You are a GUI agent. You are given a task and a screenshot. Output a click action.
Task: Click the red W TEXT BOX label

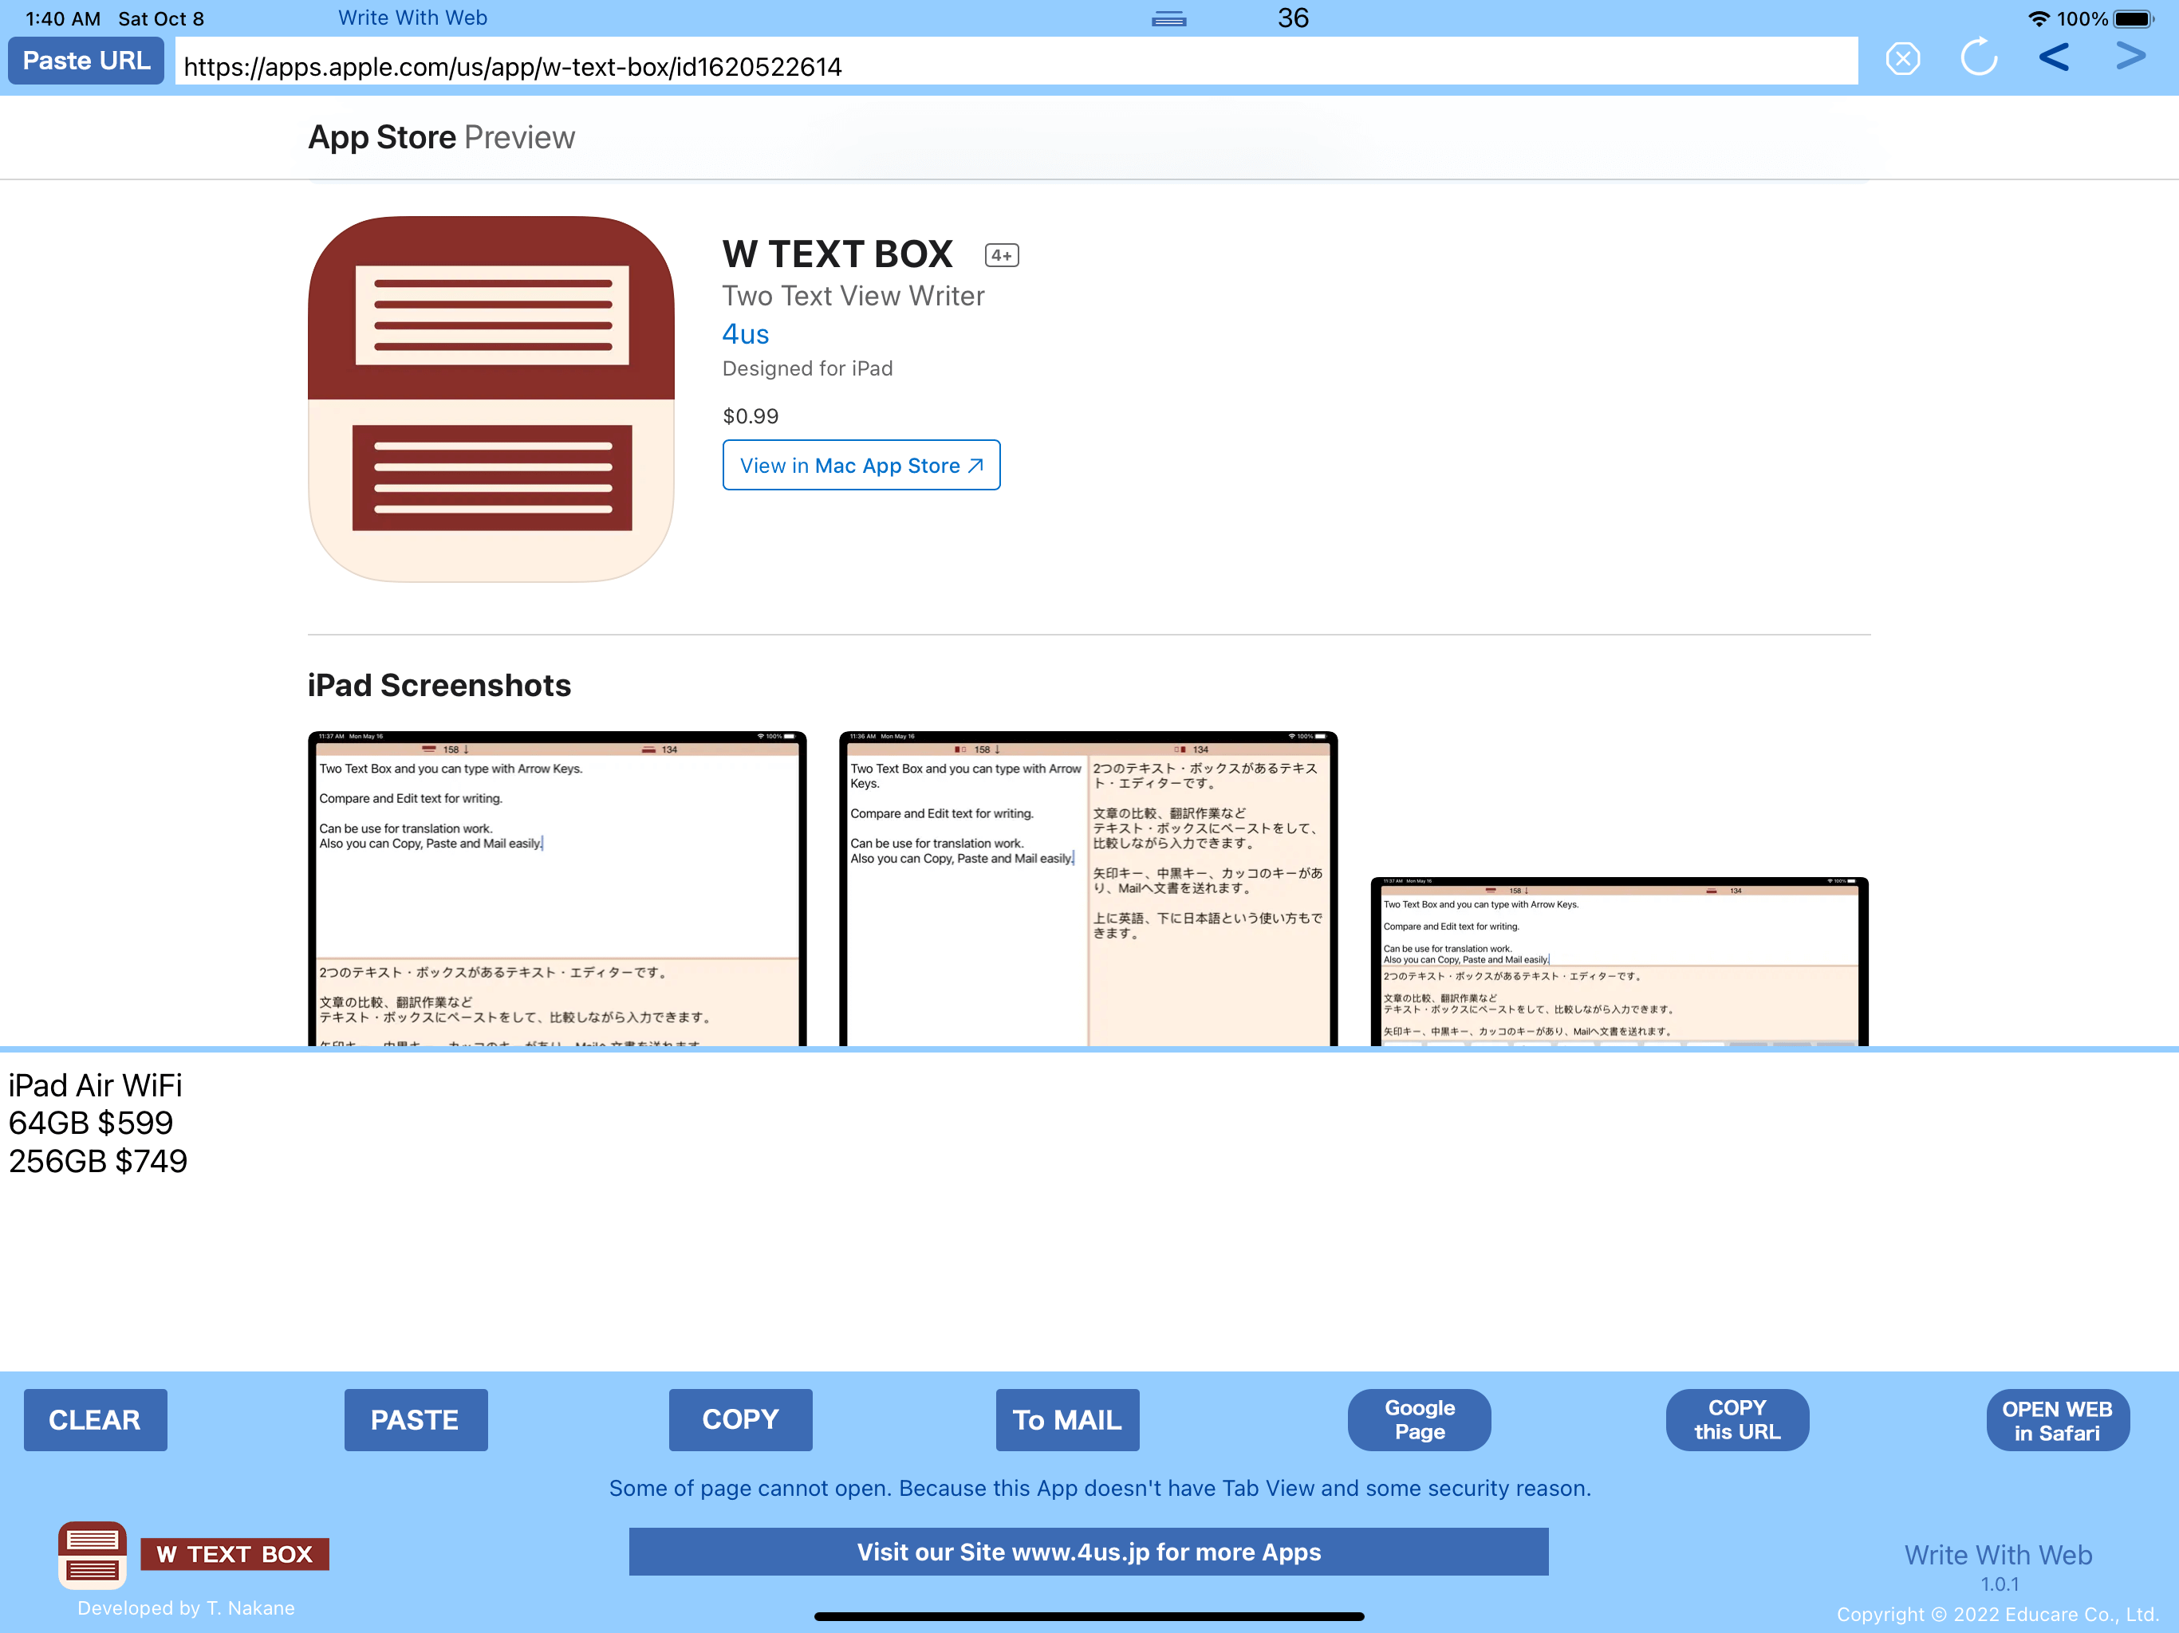click(x=234, y=1554)
